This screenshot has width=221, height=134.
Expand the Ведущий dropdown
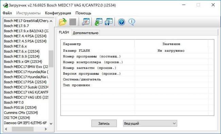pyautogui.click(x=150, y=123)
